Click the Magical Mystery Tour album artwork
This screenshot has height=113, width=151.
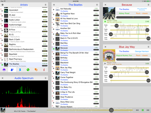[x=109, y=55]
